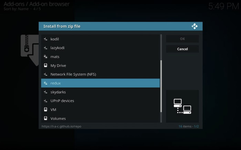Image resolution: width=241 pixels, height=150 pixels.
Task: Open My Drive location
Action: tap(101, 65)
